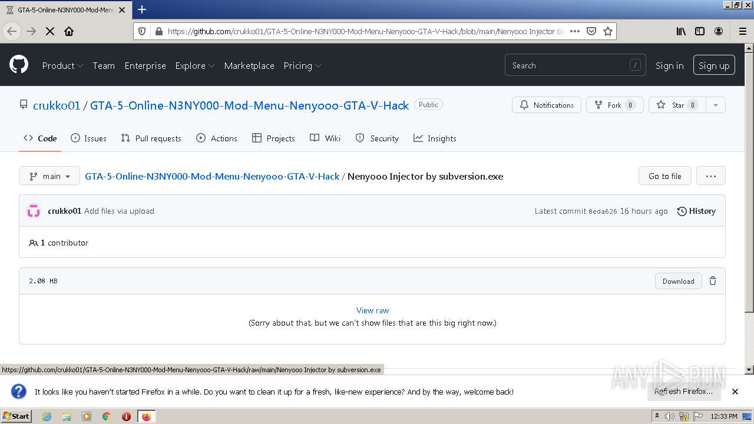Open repository name link in header
The height and width of the screenshot is (424, 754).
point(249,105)
